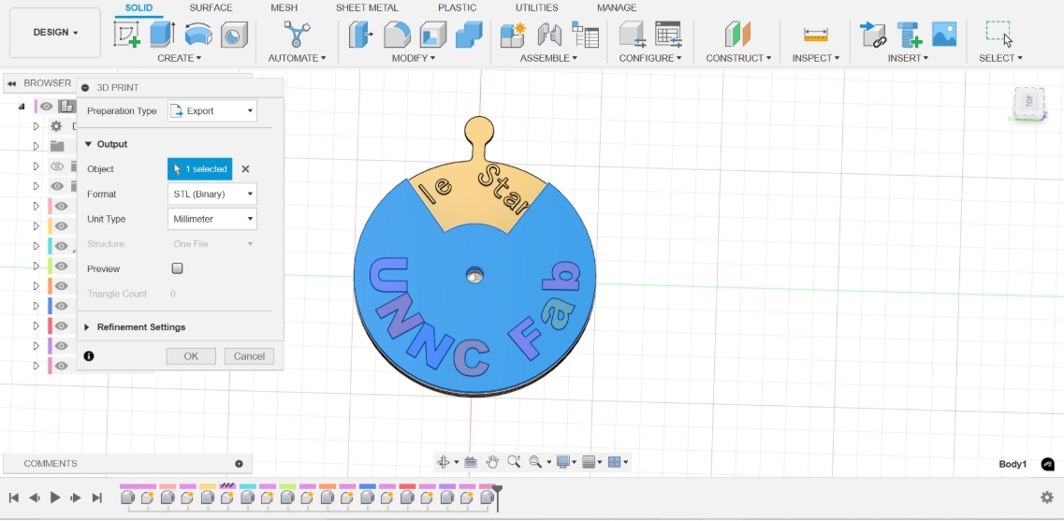Switch to the PLASTIC tab

(458, 8)
